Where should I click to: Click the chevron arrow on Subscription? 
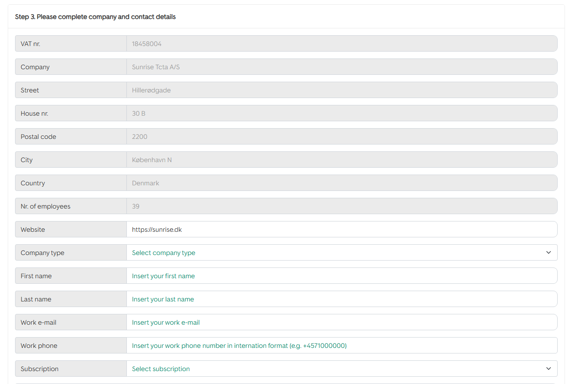(x=548, y=369)
